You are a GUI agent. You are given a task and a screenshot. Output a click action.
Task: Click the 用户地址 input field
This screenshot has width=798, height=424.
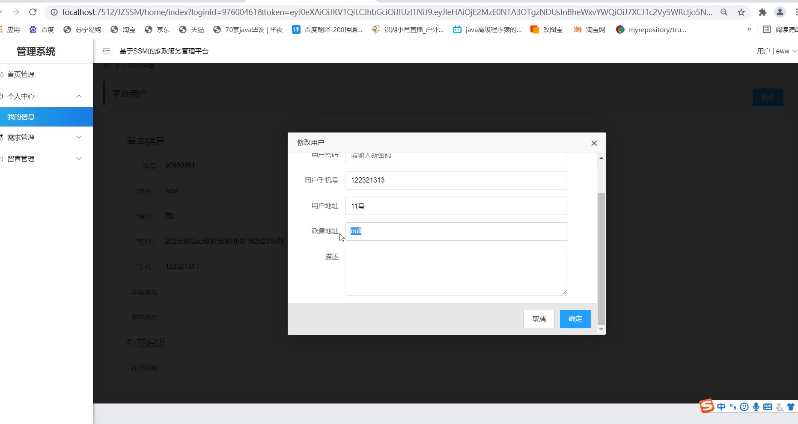tap(456, 206)
